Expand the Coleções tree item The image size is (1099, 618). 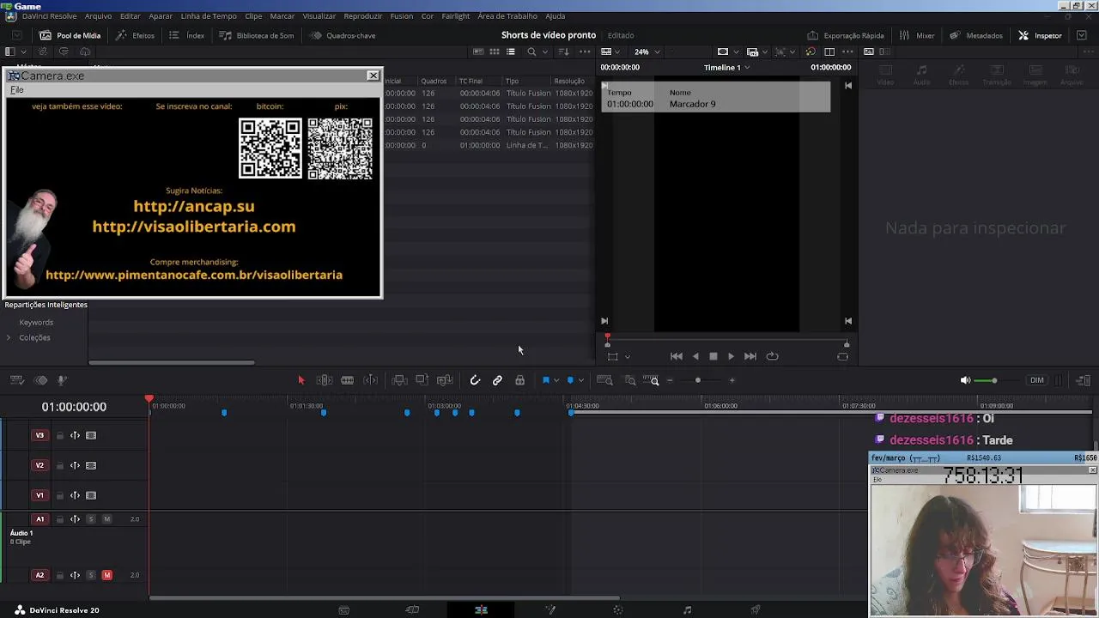pyautogui.click(x=9, y=337)
